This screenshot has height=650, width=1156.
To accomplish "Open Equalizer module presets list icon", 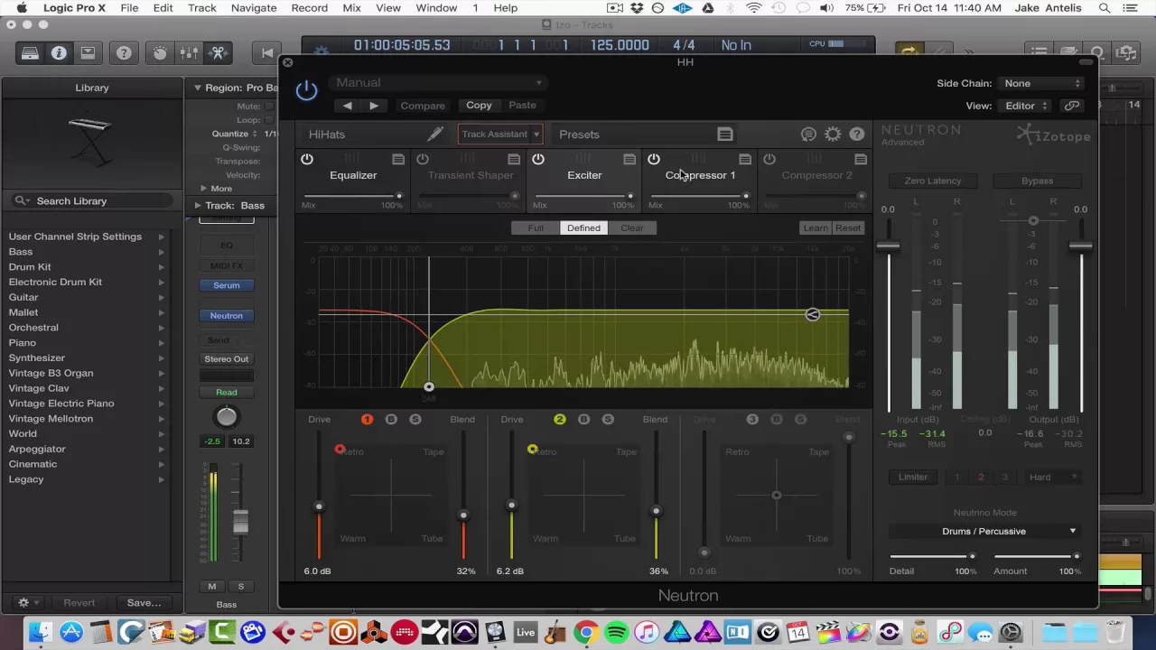I will coord(398,160).
